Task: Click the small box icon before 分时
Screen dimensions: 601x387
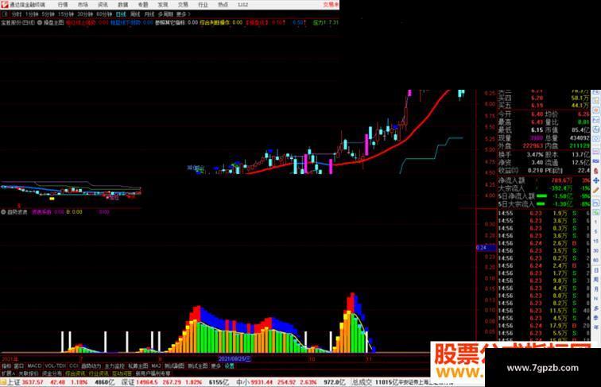Action: (5, 14)
